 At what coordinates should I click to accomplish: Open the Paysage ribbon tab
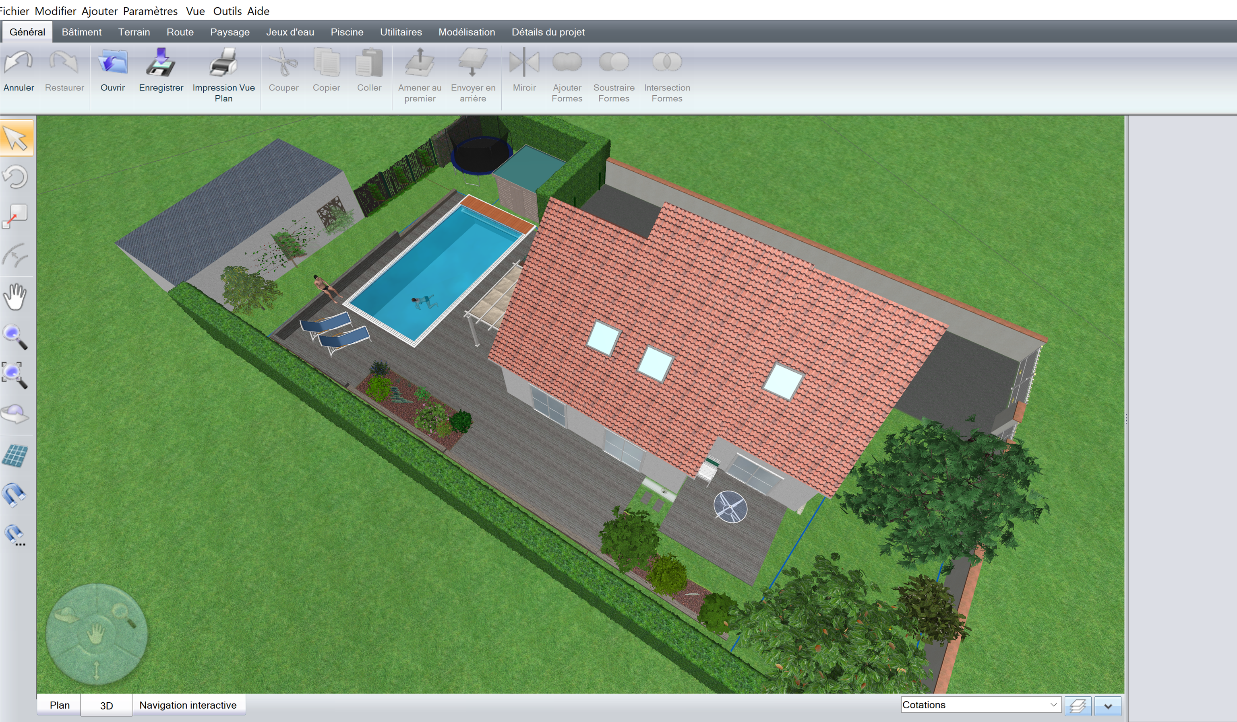coord(230,32)
